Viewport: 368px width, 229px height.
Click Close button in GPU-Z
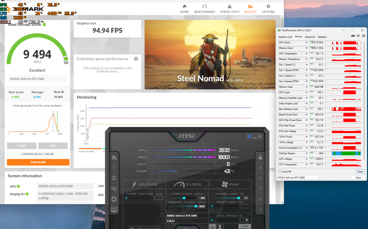coord(358,177)
